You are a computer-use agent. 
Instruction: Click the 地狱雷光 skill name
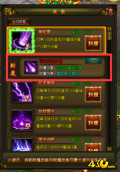coord(47,111)
